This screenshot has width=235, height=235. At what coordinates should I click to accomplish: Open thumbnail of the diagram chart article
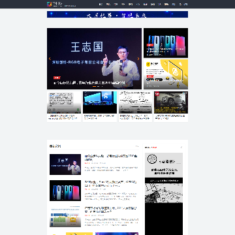click(65, 217)
